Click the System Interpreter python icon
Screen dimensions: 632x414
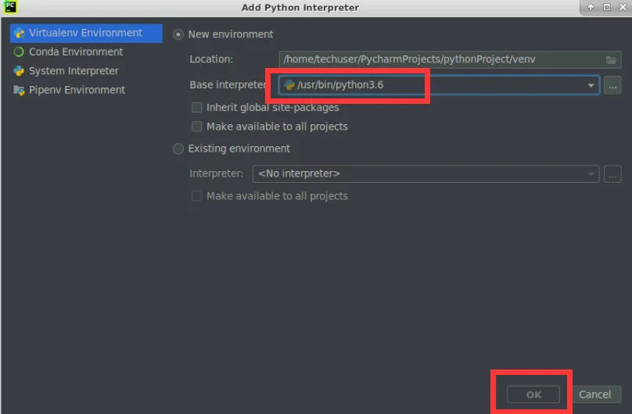19,70
